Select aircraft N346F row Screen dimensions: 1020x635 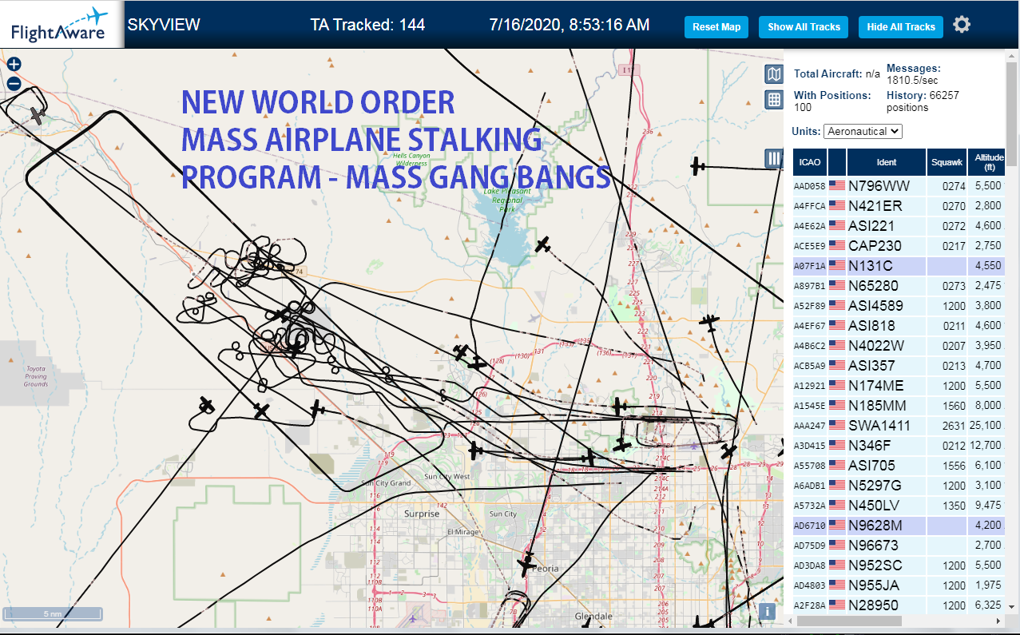899,445
